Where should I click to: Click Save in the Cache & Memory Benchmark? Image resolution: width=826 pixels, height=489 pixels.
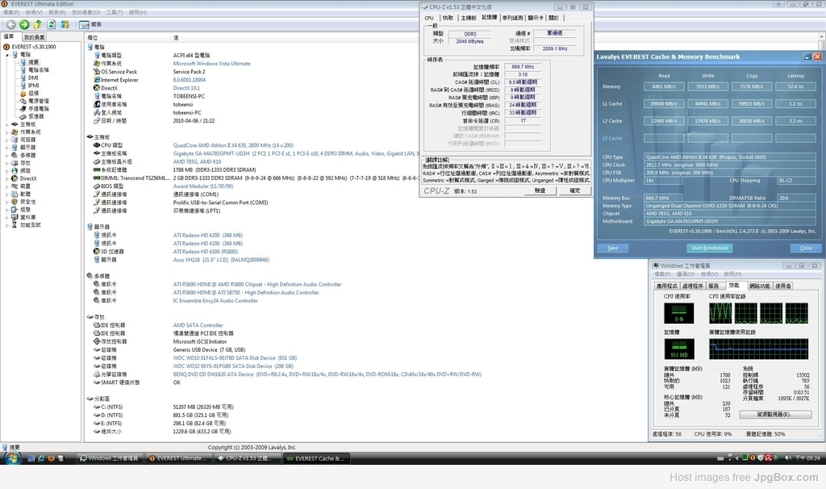(x=613, y=248)
